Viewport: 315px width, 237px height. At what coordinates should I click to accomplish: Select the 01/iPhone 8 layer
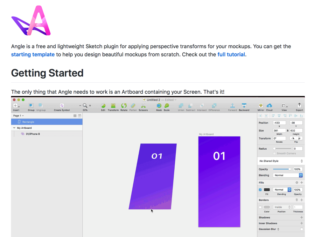click(x=47, y=134)
